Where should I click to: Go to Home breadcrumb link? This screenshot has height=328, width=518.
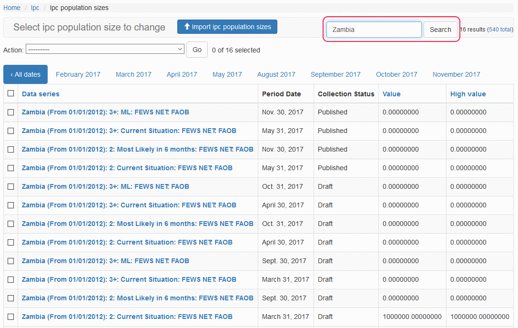(x=12, y=8)
